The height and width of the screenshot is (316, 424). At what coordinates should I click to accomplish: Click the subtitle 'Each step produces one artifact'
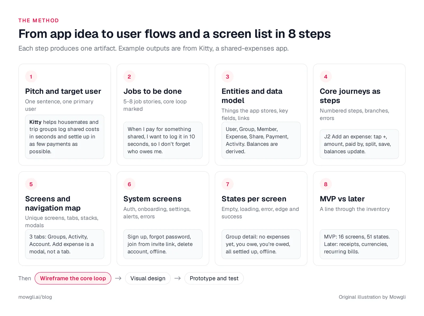point(153,48)
